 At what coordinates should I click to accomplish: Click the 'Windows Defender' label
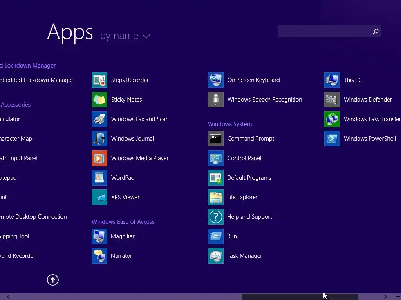tap(368, 100)
